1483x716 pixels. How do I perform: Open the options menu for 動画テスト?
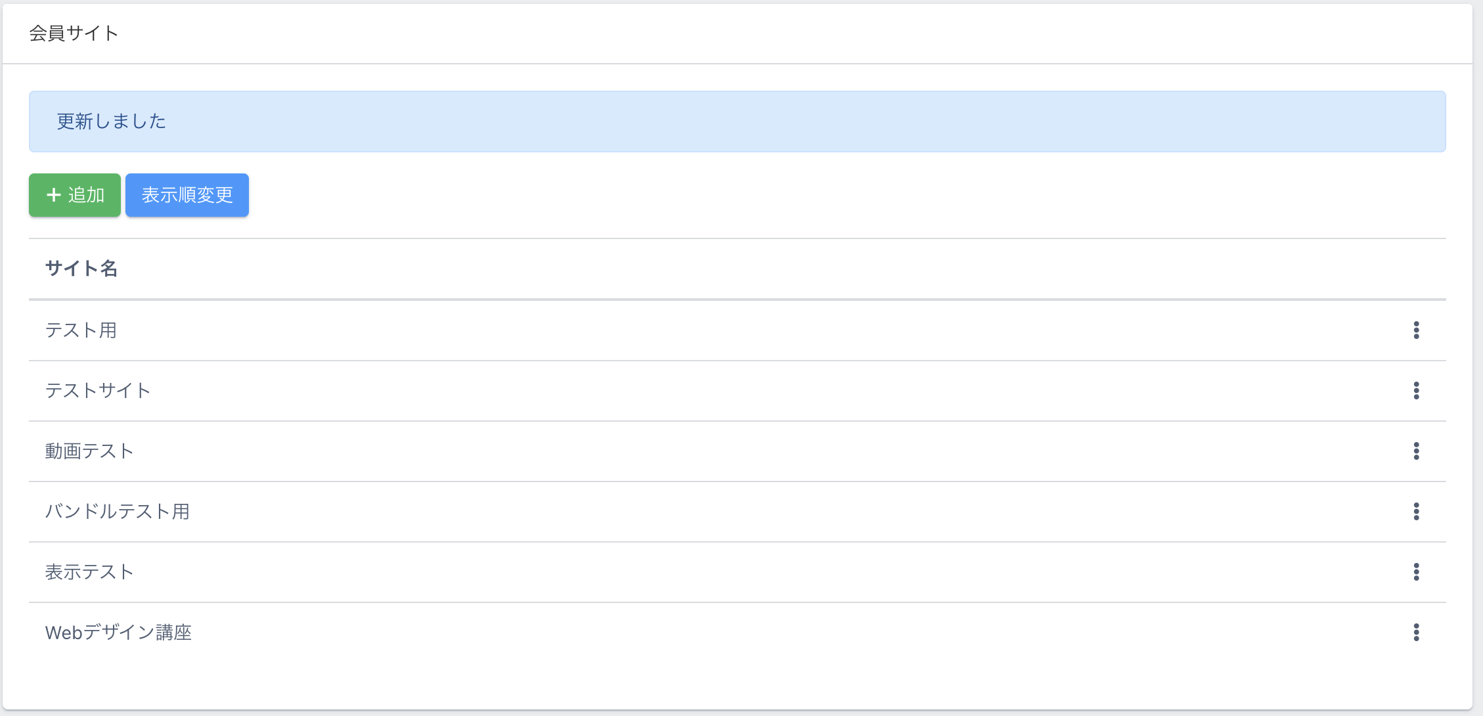(1416, 451)
